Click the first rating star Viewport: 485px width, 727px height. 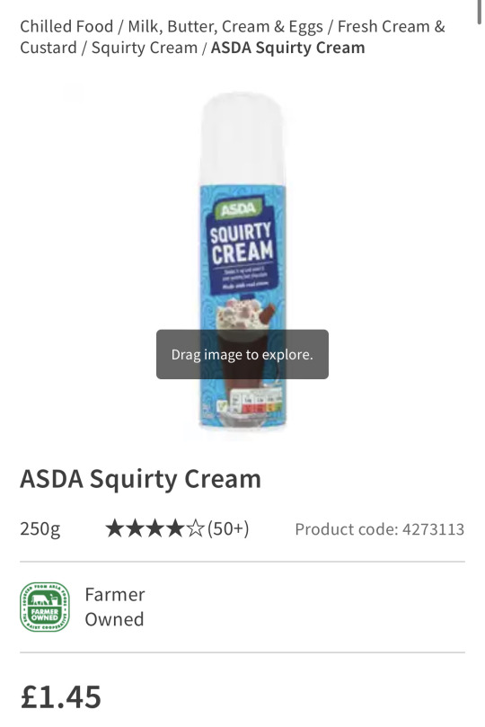click(114, 528)
